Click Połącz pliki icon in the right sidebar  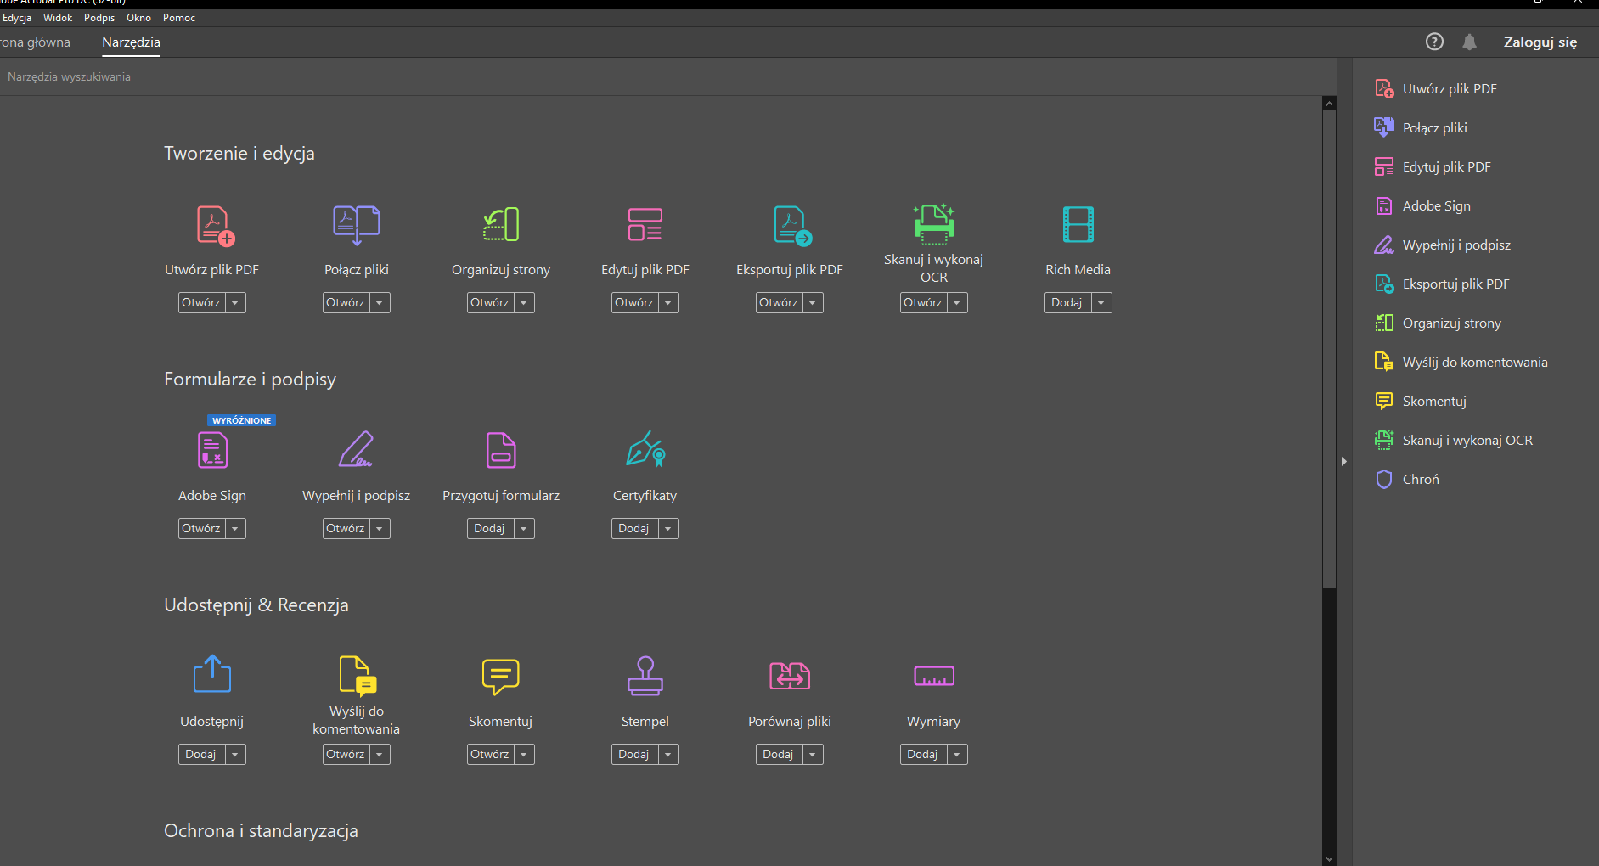click(x=1384, y=127)
